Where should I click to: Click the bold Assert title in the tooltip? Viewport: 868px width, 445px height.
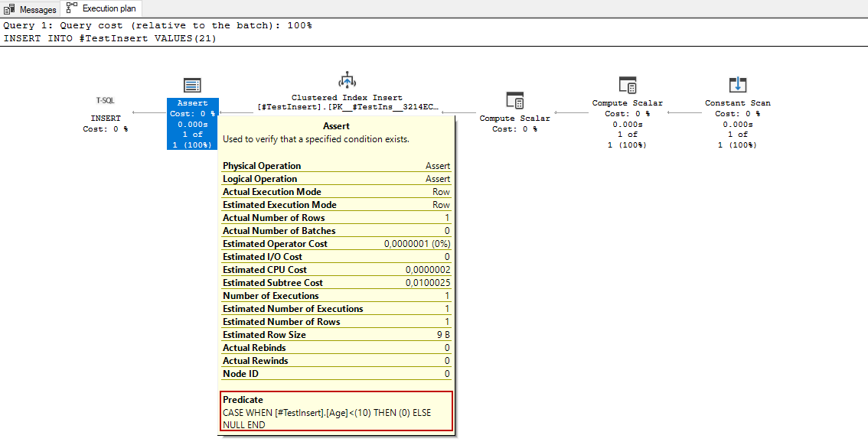click(337, 126)
